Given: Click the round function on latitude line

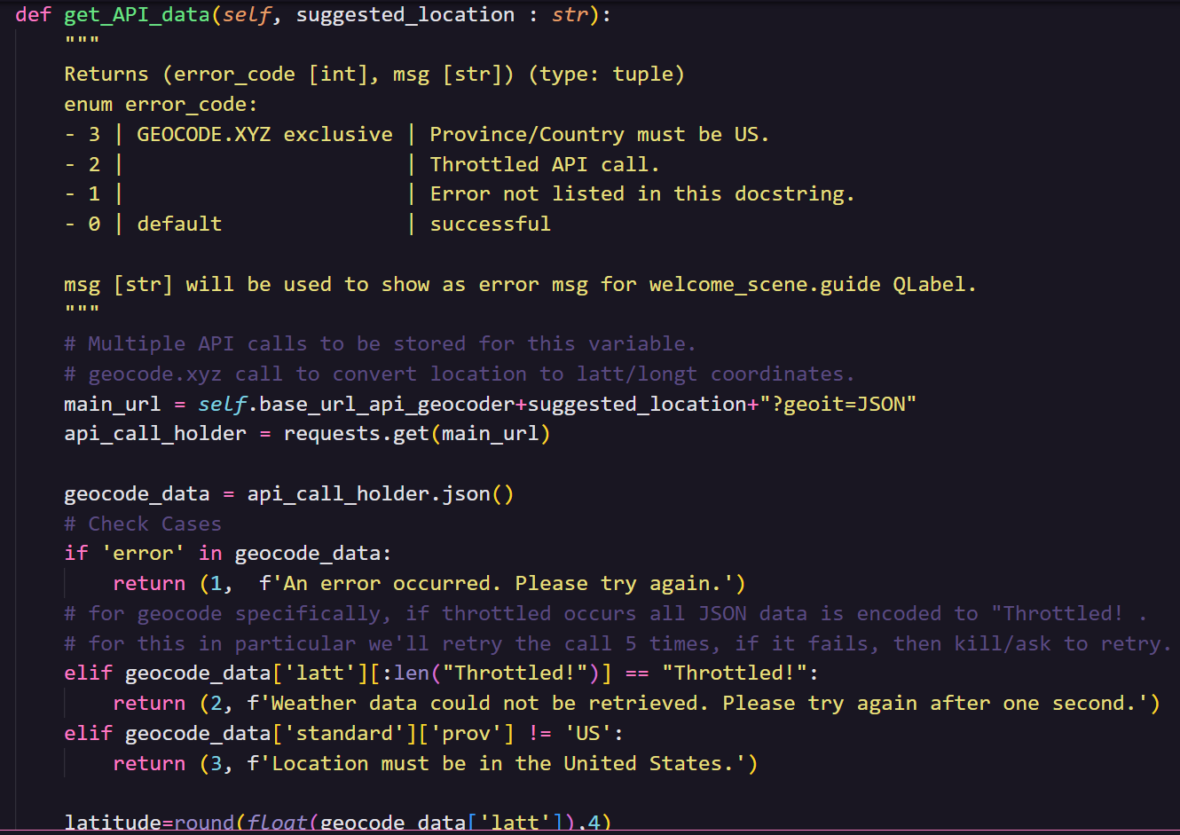Looking at the screenshot, I should [204, 823].
